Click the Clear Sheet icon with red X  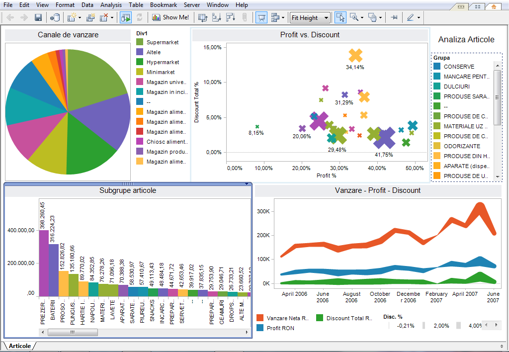click(x=104, y=17)
